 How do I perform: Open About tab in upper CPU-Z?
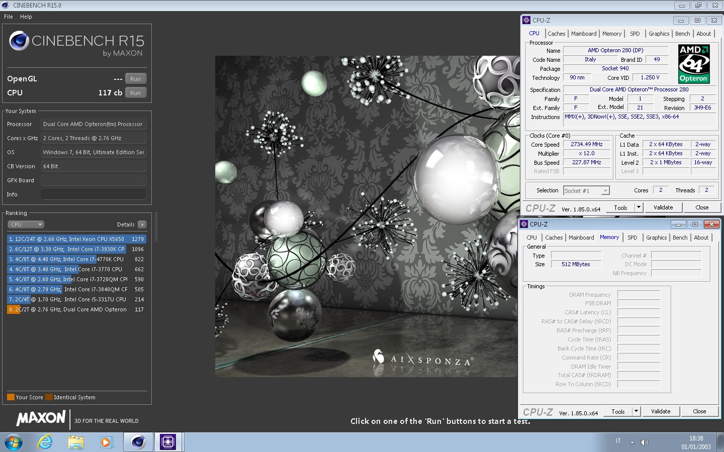pyautogui.click(x=704, y=34)
